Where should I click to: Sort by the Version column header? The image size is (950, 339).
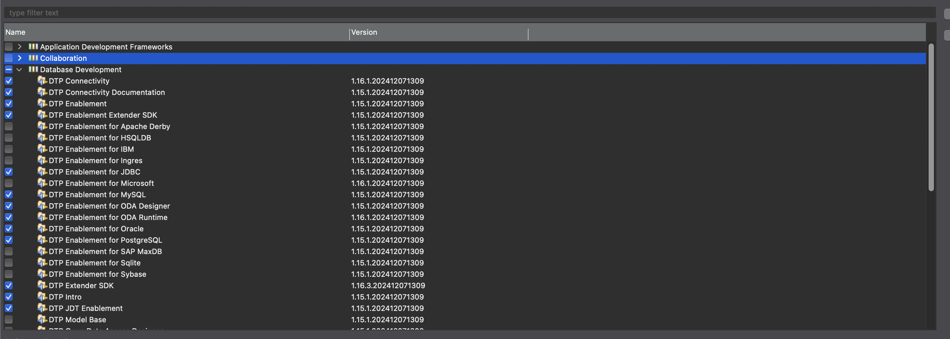point(439,32)
